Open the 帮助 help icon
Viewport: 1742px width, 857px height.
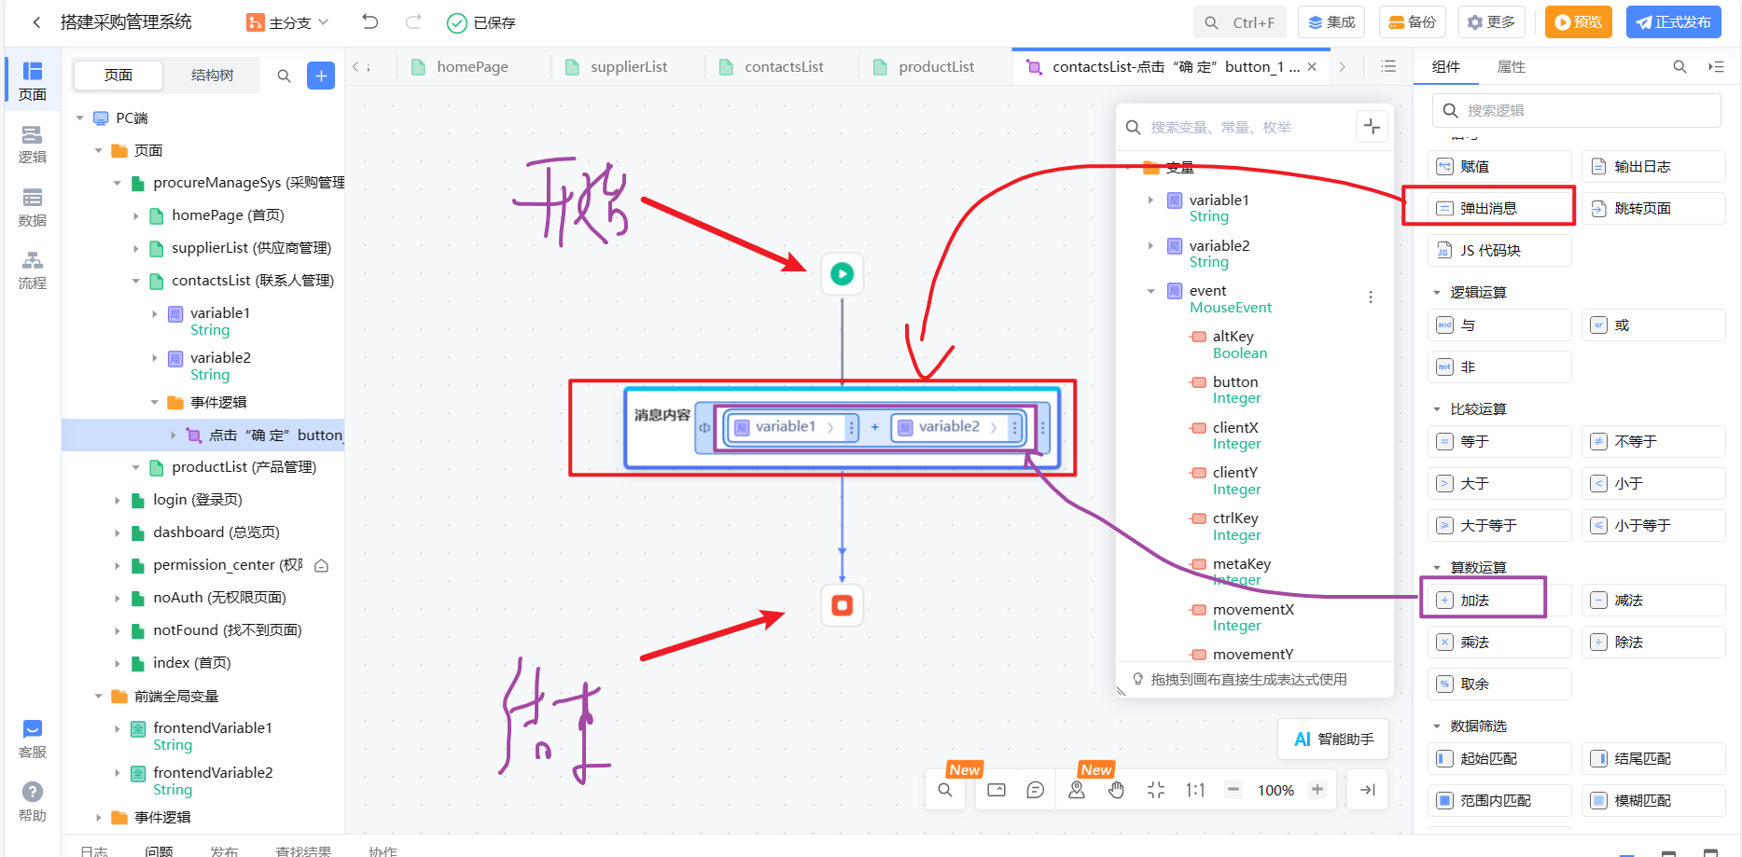(x=33, y=802)
